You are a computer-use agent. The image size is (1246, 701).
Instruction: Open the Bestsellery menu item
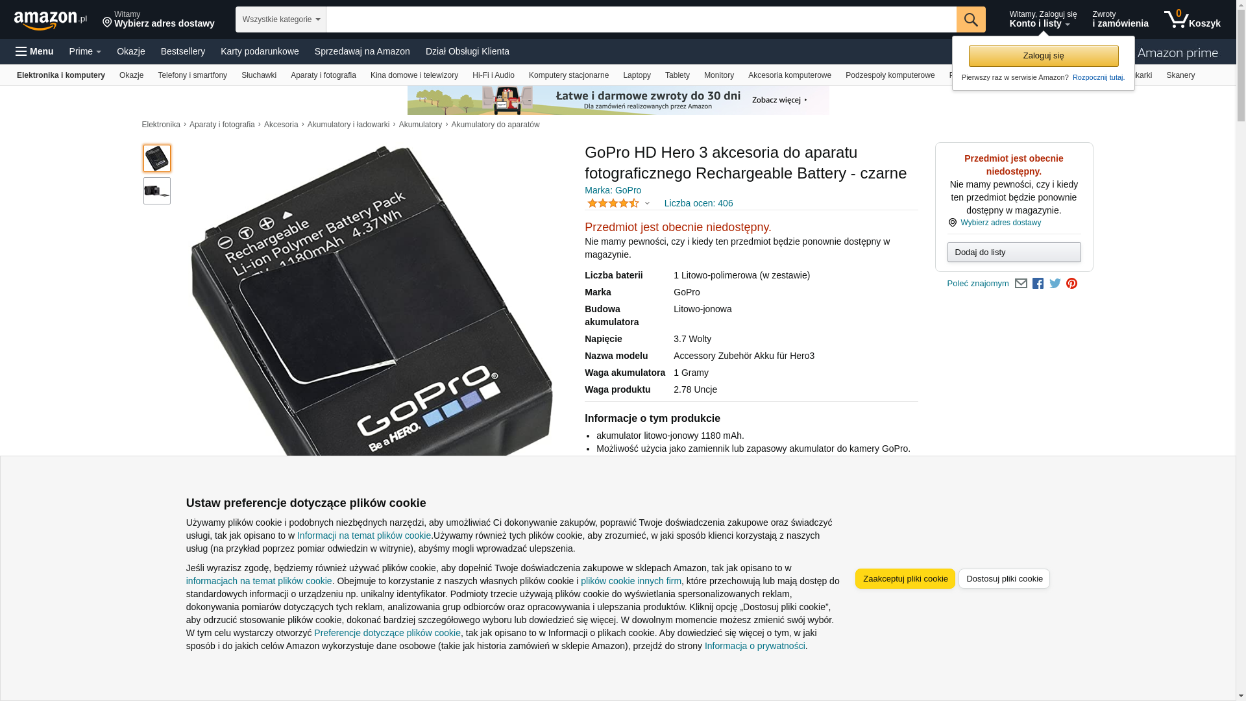click(183, 51)
